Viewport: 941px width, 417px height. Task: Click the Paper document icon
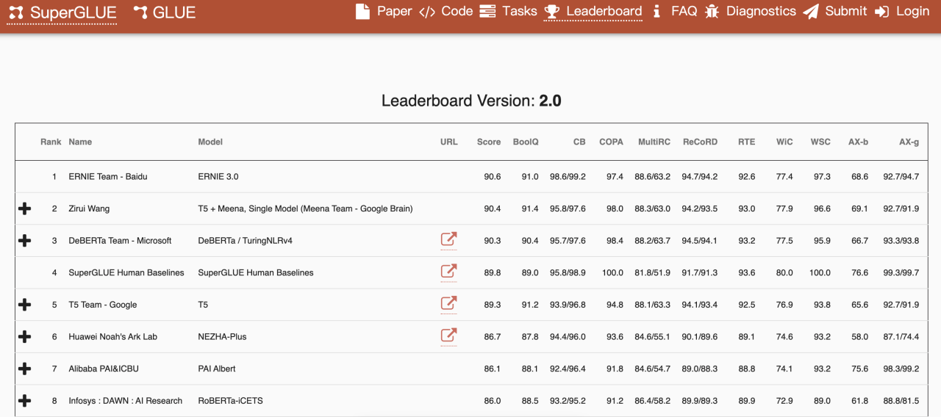(x=362, y=12)
